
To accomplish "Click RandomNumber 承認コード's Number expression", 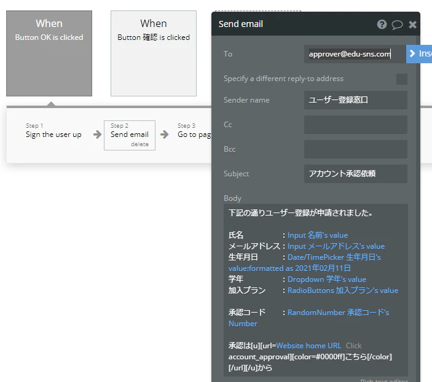I will click(x=308, y=318).
